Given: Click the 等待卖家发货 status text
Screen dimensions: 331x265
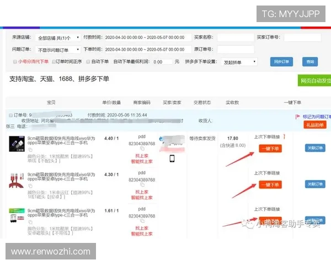Looking at the screenshot, I should click(x=202, y=139).
